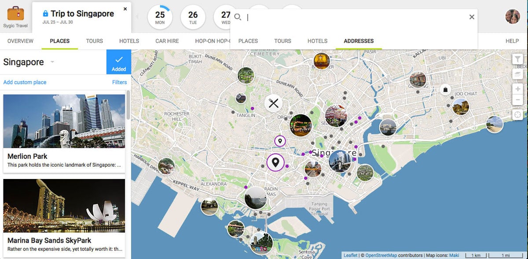Select Addresses in search dropdown tabs
Viewport: 528px width, 259px height.
coord(359,41)
